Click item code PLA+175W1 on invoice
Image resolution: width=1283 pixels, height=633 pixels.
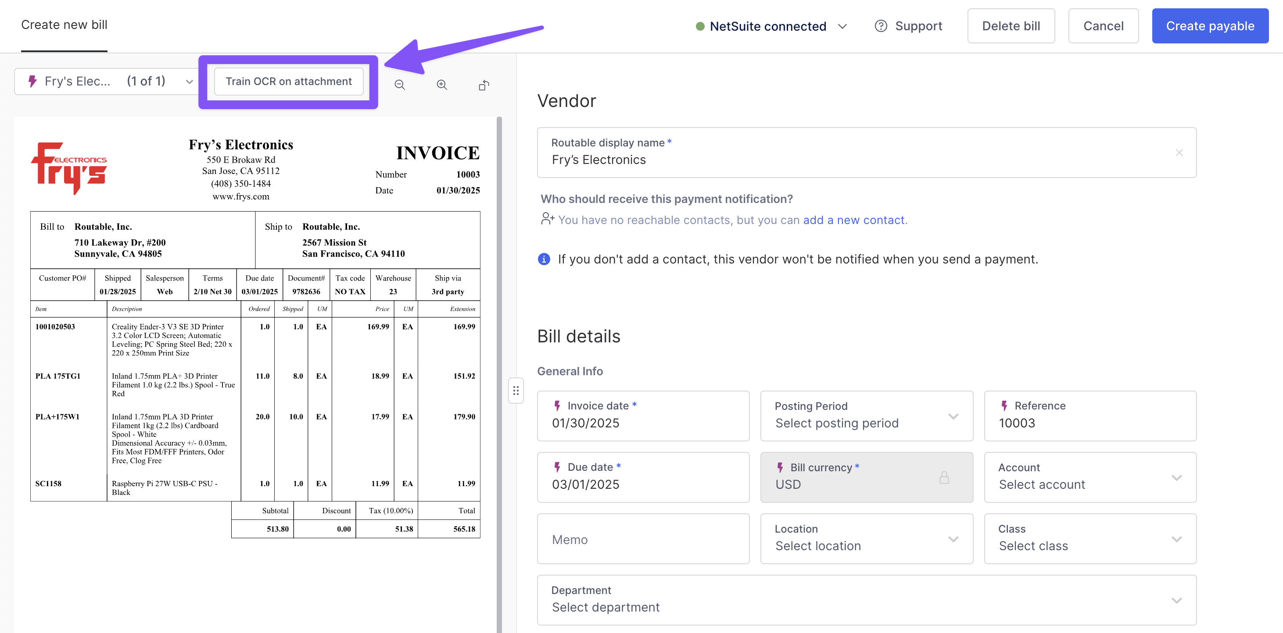[x=57, y=416]
